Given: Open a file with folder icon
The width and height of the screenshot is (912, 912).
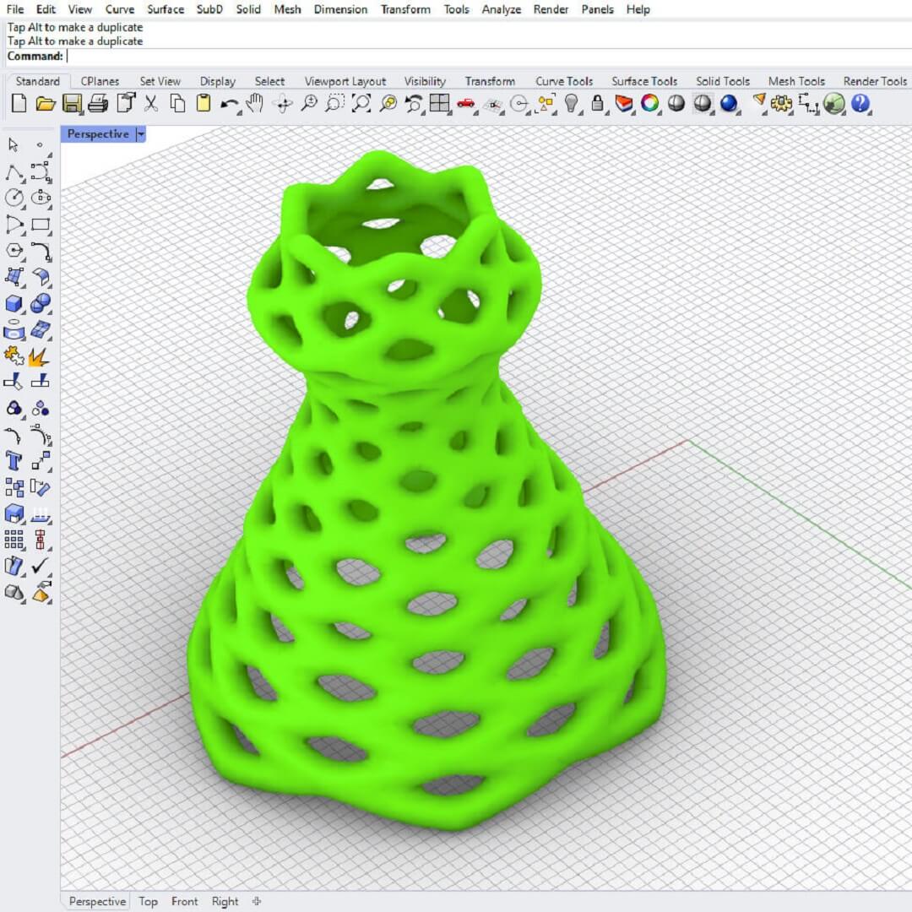Looking at the screenshot, I should point(45,104).
